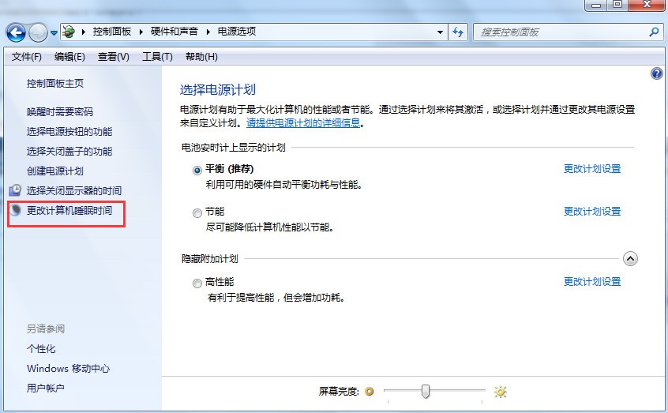Open 选择关闭显示器的时间 link

point(74,190)
